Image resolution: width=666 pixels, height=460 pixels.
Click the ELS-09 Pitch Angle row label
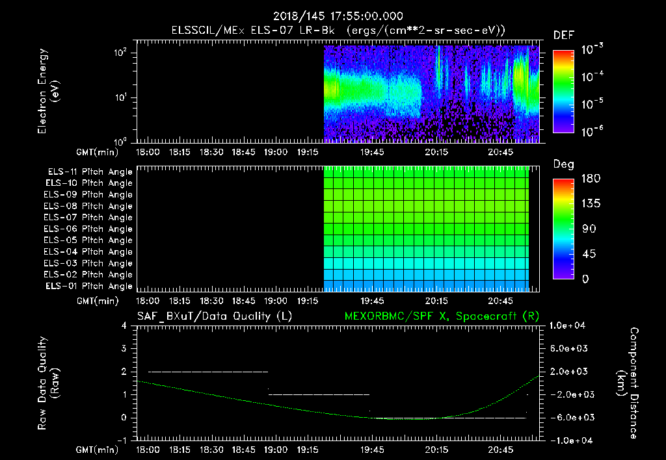(x=88, y=195)
